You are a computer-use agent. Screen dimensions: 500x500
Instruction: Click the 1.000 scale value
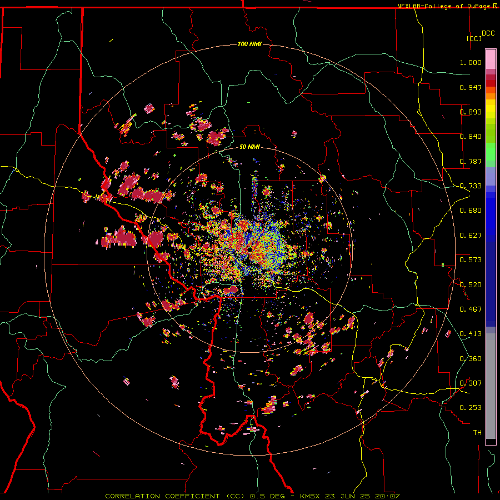pyautogui.click(x=471, y=62)
